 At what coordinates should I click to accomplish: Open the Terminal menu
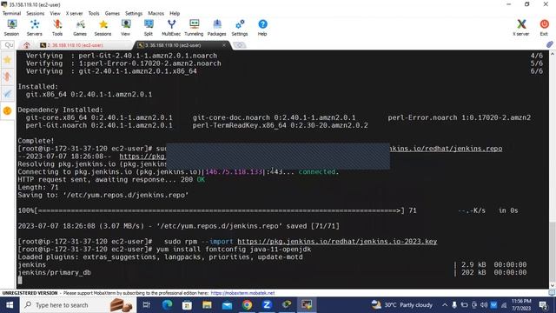pyautogui.click(x=11, y=13)
